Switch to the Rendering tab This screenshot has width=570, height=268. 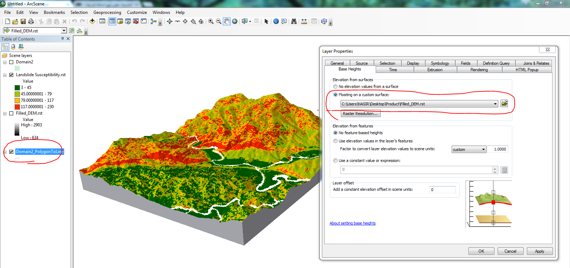point(479,70)
